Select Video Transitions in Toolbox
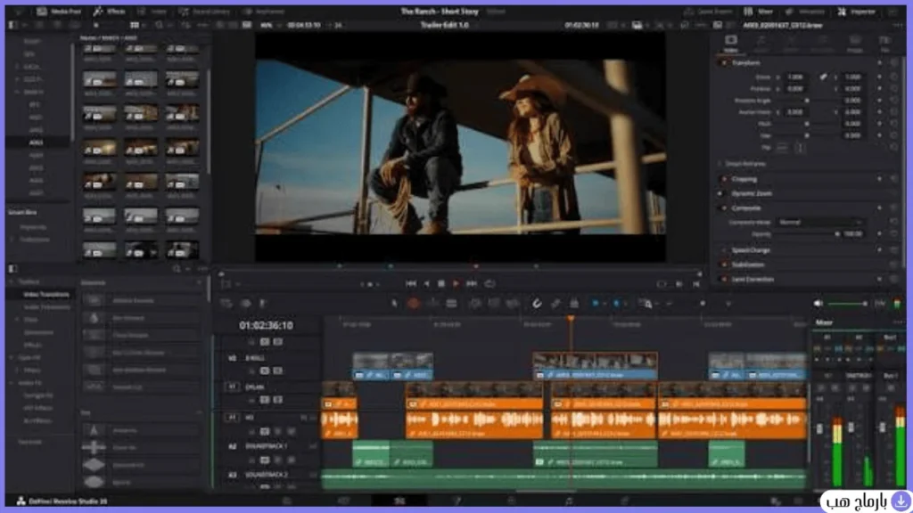Screen dimensions: 913x513 [46, 295]
